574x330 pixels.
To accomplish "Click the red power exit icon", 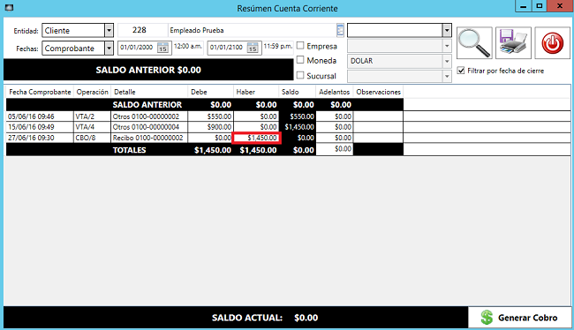I will tap(553, 43).
